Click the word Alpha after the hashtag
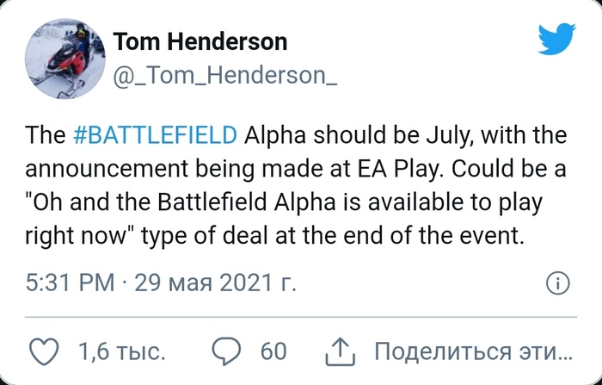The height and width of the screenshot is (385, 602). (x=273, y=135)
